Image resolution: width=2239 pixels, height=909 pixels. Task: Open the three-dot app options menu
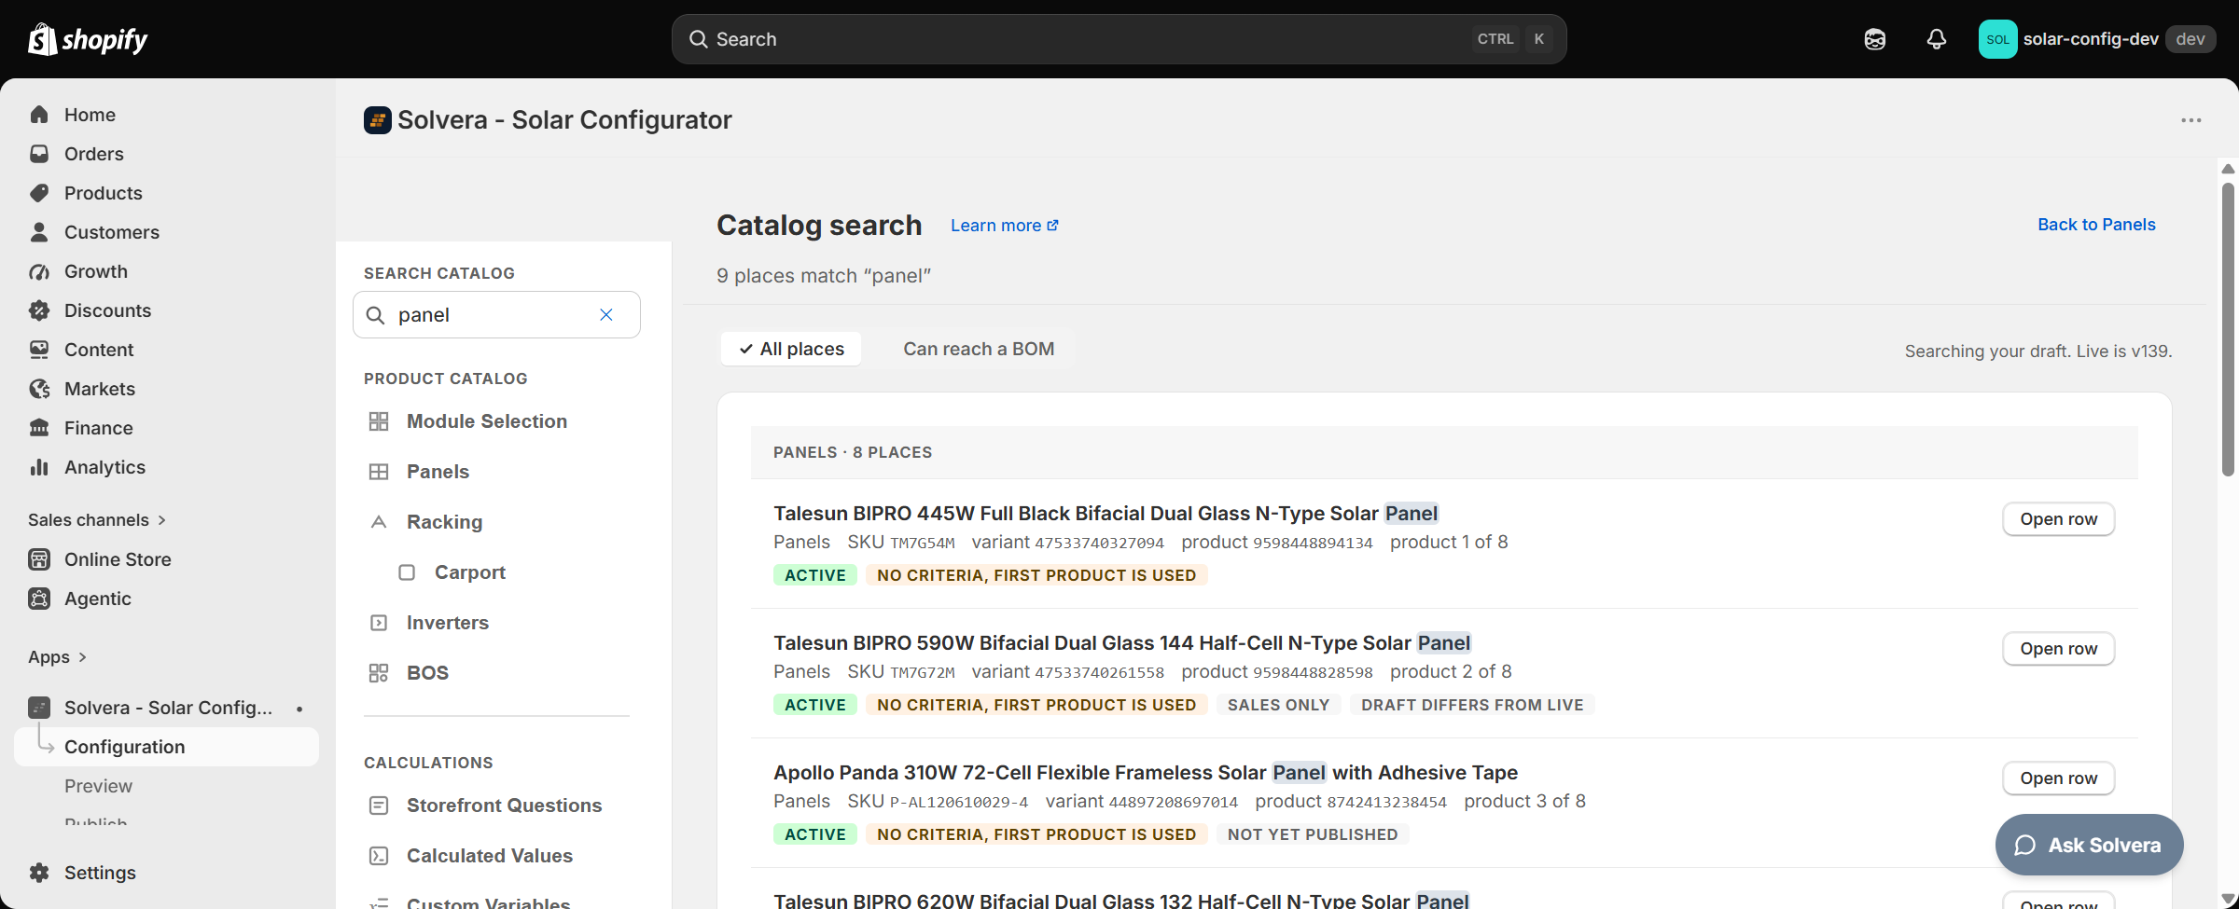(x=2191, y=120)
